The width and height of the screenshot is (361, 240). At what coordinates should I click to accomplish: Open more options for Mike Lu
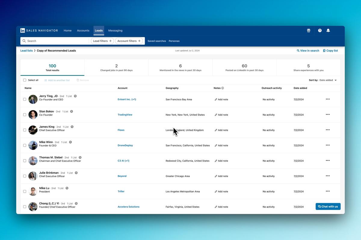coord(328,191)
